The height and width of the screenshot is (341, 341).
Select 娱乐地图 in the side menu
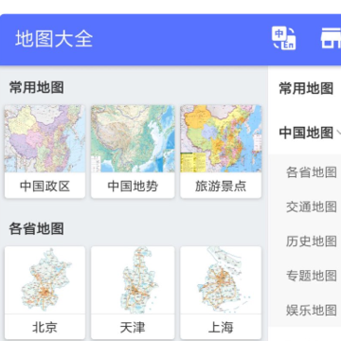tap(312, 310)
